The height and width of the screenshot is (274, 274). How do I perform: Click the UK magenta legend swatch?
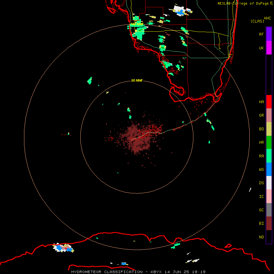(x=269, y=48)
